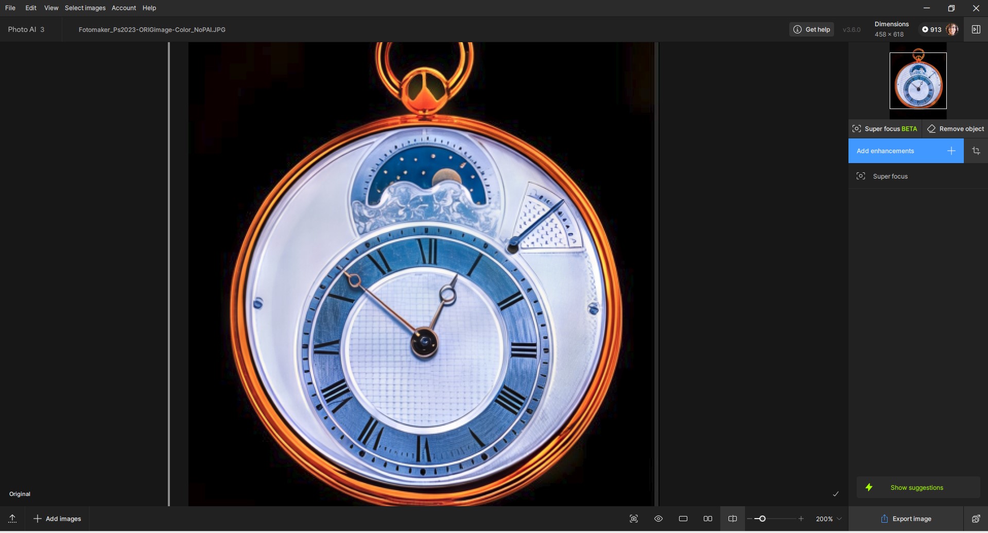Toggle the eye preview visibility icon

click(x=658, y=519)
